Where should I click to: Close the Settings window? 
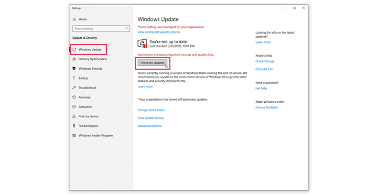pos(304,8)
